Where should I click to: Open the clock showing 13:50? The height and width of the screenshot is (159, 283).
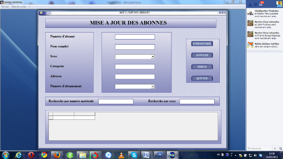pos(272,155)
